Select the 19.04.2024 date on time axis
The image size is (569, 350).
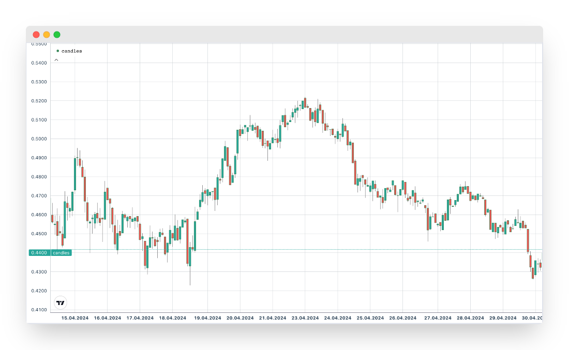[207, 318]
